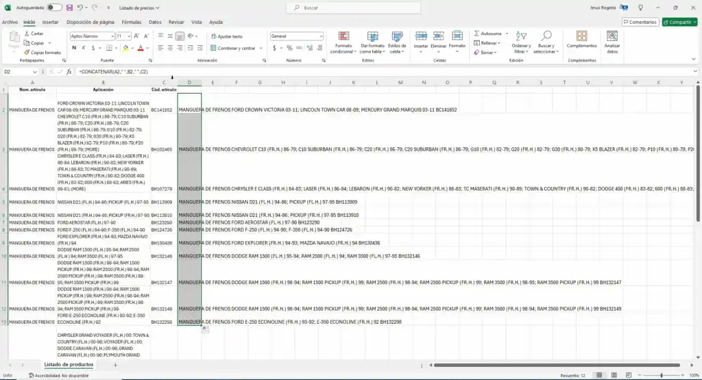Decrease decimal places
This screenshot has width=702, height=380.
319,48
